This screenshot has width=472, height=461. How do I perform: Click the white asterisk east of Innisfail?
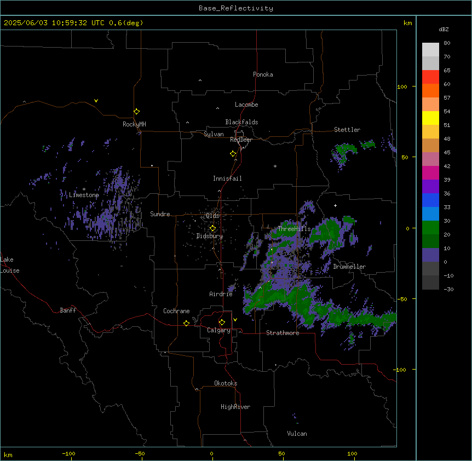[275, 166]
